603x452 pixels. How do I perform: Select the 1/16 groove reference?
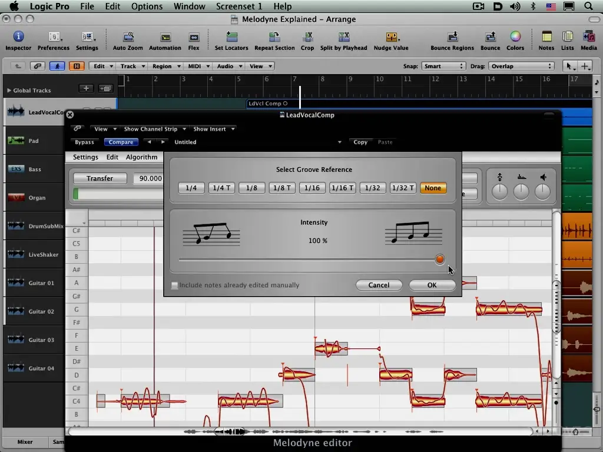pyautogui.click(x=312, y=188)
